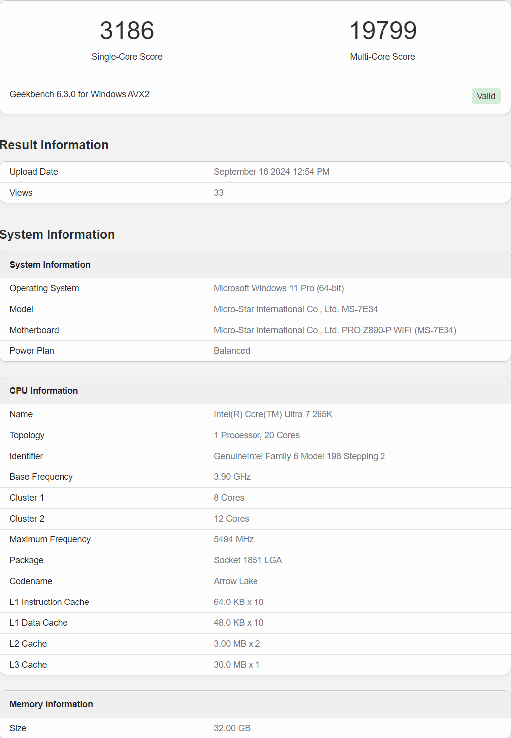
Task: Click the Intel Core Ultra 7 265K name
Action: 273,414
